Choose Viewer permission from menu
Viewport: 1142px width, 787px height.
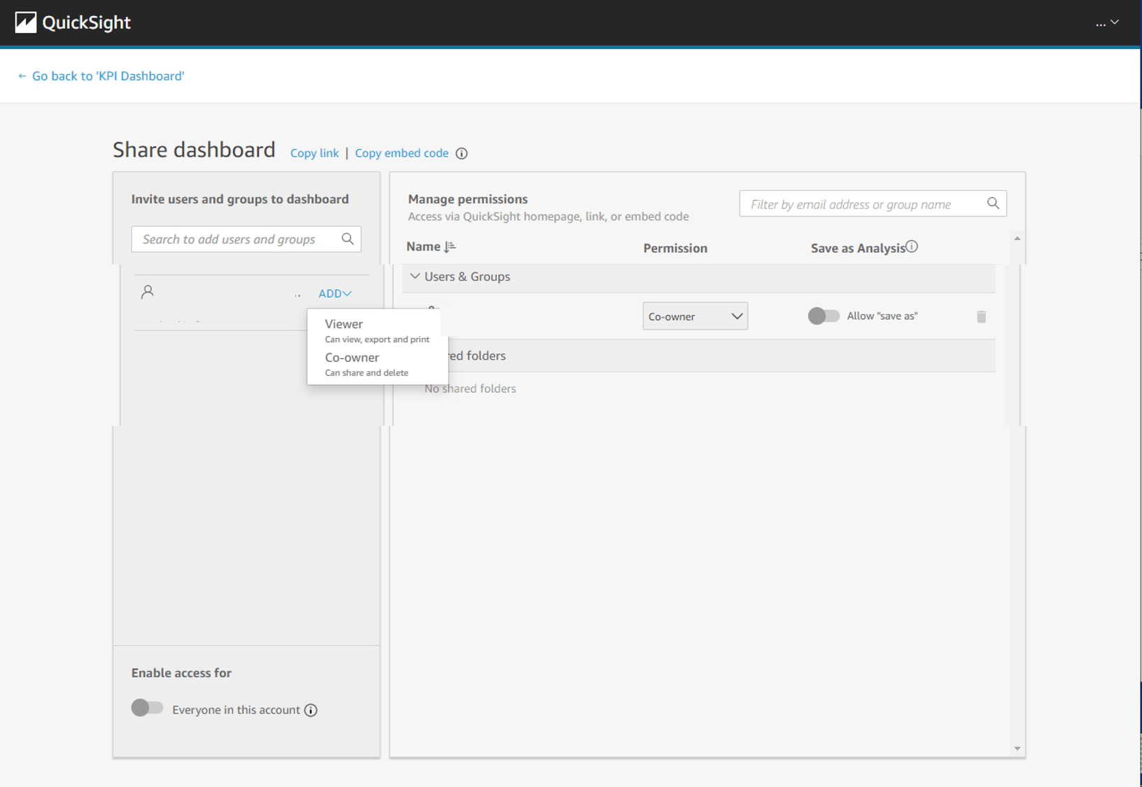click(x=377, y=331)
